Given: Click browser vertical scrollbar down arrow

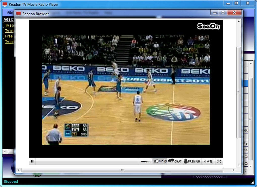Looking at the screenshot, I should click(x=239, y=165).
